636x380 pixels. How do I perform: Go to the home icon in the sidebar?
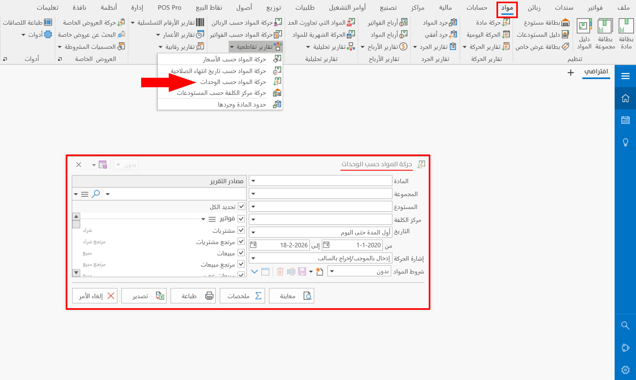tap(626, 98)
